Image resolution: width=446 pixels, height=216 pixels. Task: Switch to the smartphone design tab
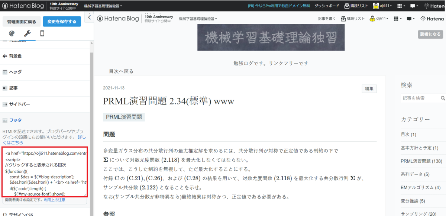click(x=42, y=33)
